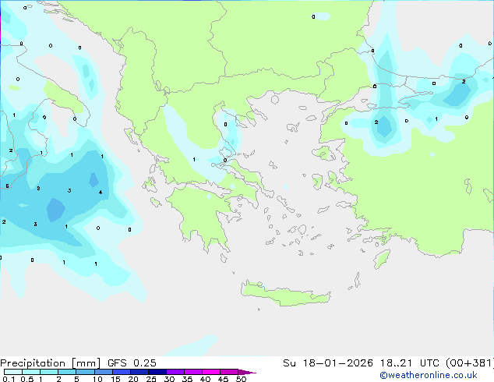Click the '0.1' legend scale label
494x382 pixels.
(x=9, y=379)
